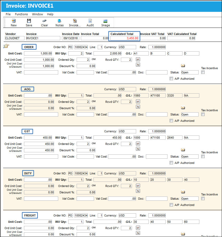This screenshot has width=222, height=237.
Task: Click the lower icon under FREIGHT Rcvd QTY
Action: (x=138, y=233)
